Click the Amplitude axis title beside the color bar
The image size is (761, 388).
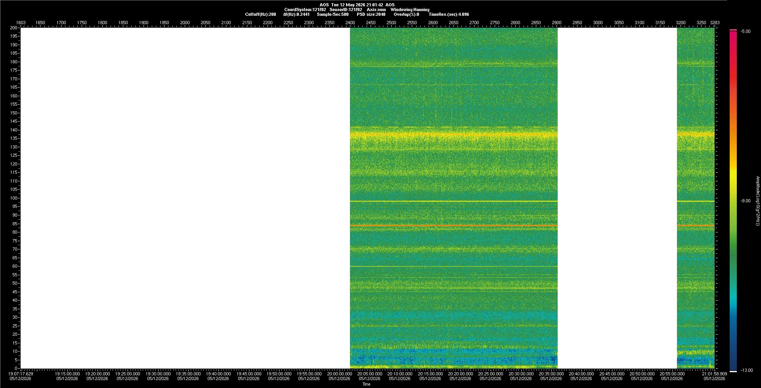coord(758,201)
